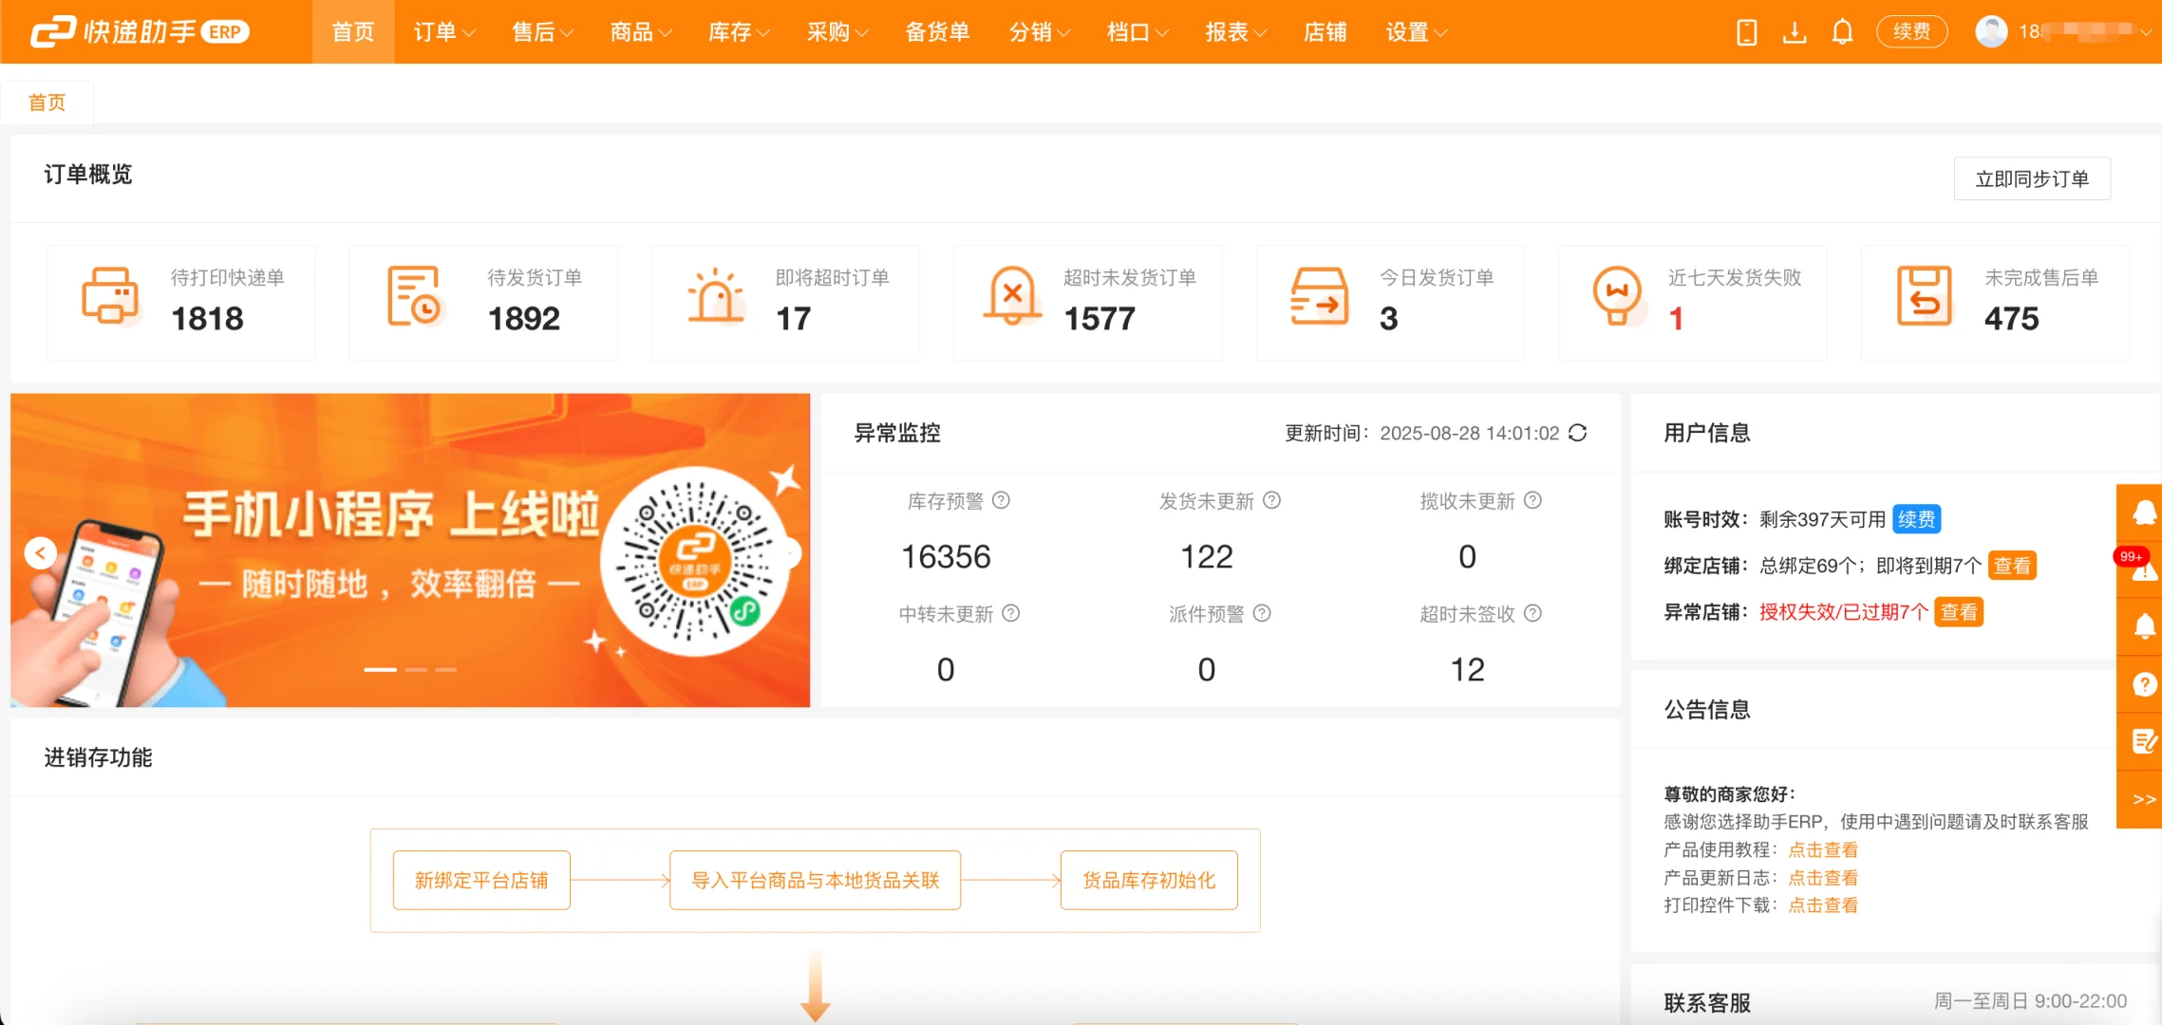Click the 立即同步订单 button
Image resolution: width=2162 pixels, height=1025 pixels.
click(2032, 178)
